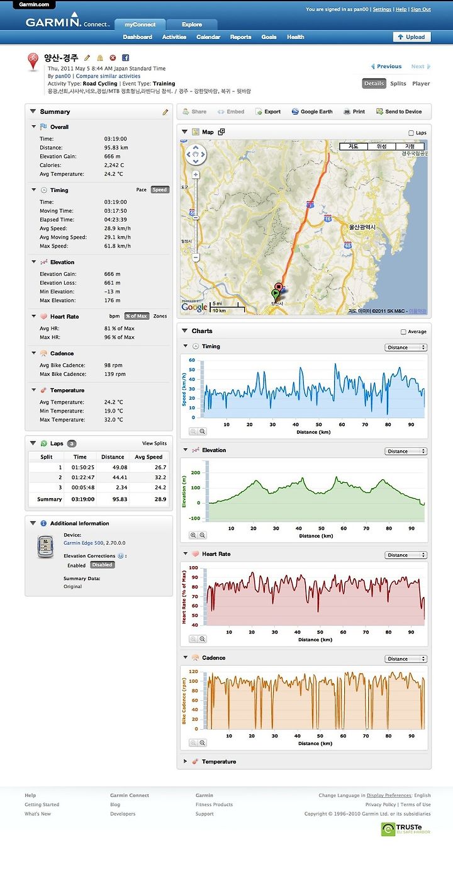453x869 pixels.
Task: Click the padlock privacy icon beside activity title
Action: click(99, 58)
